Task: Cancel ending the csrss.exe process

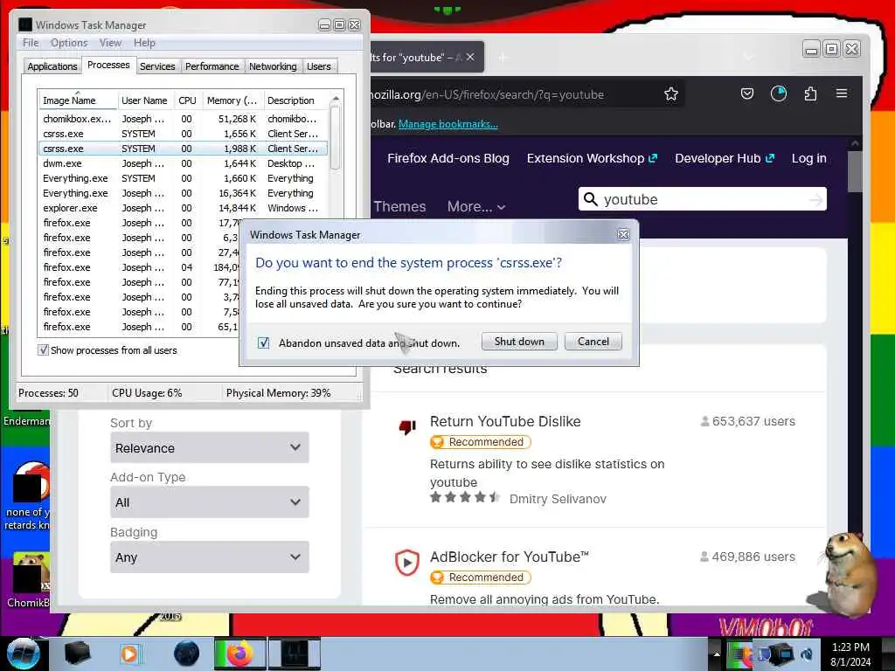Action: coord(593,342)
